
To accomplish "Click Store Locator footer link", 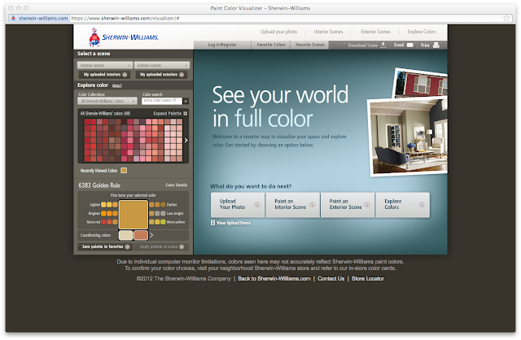I will [368, 278].
